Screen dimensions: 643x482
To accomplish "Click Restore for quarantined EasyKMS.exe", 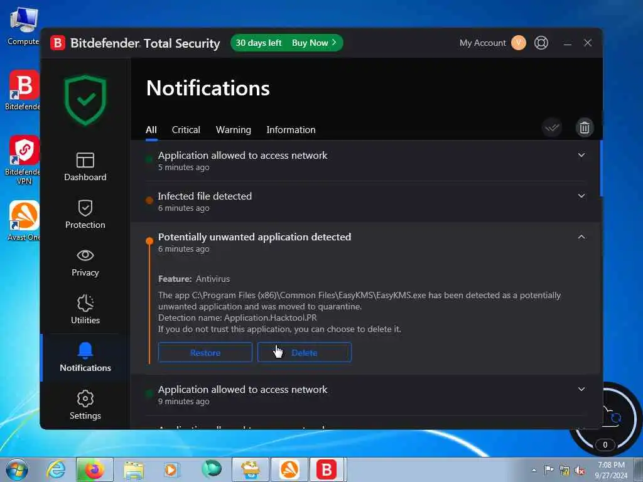I will (205, 353).
